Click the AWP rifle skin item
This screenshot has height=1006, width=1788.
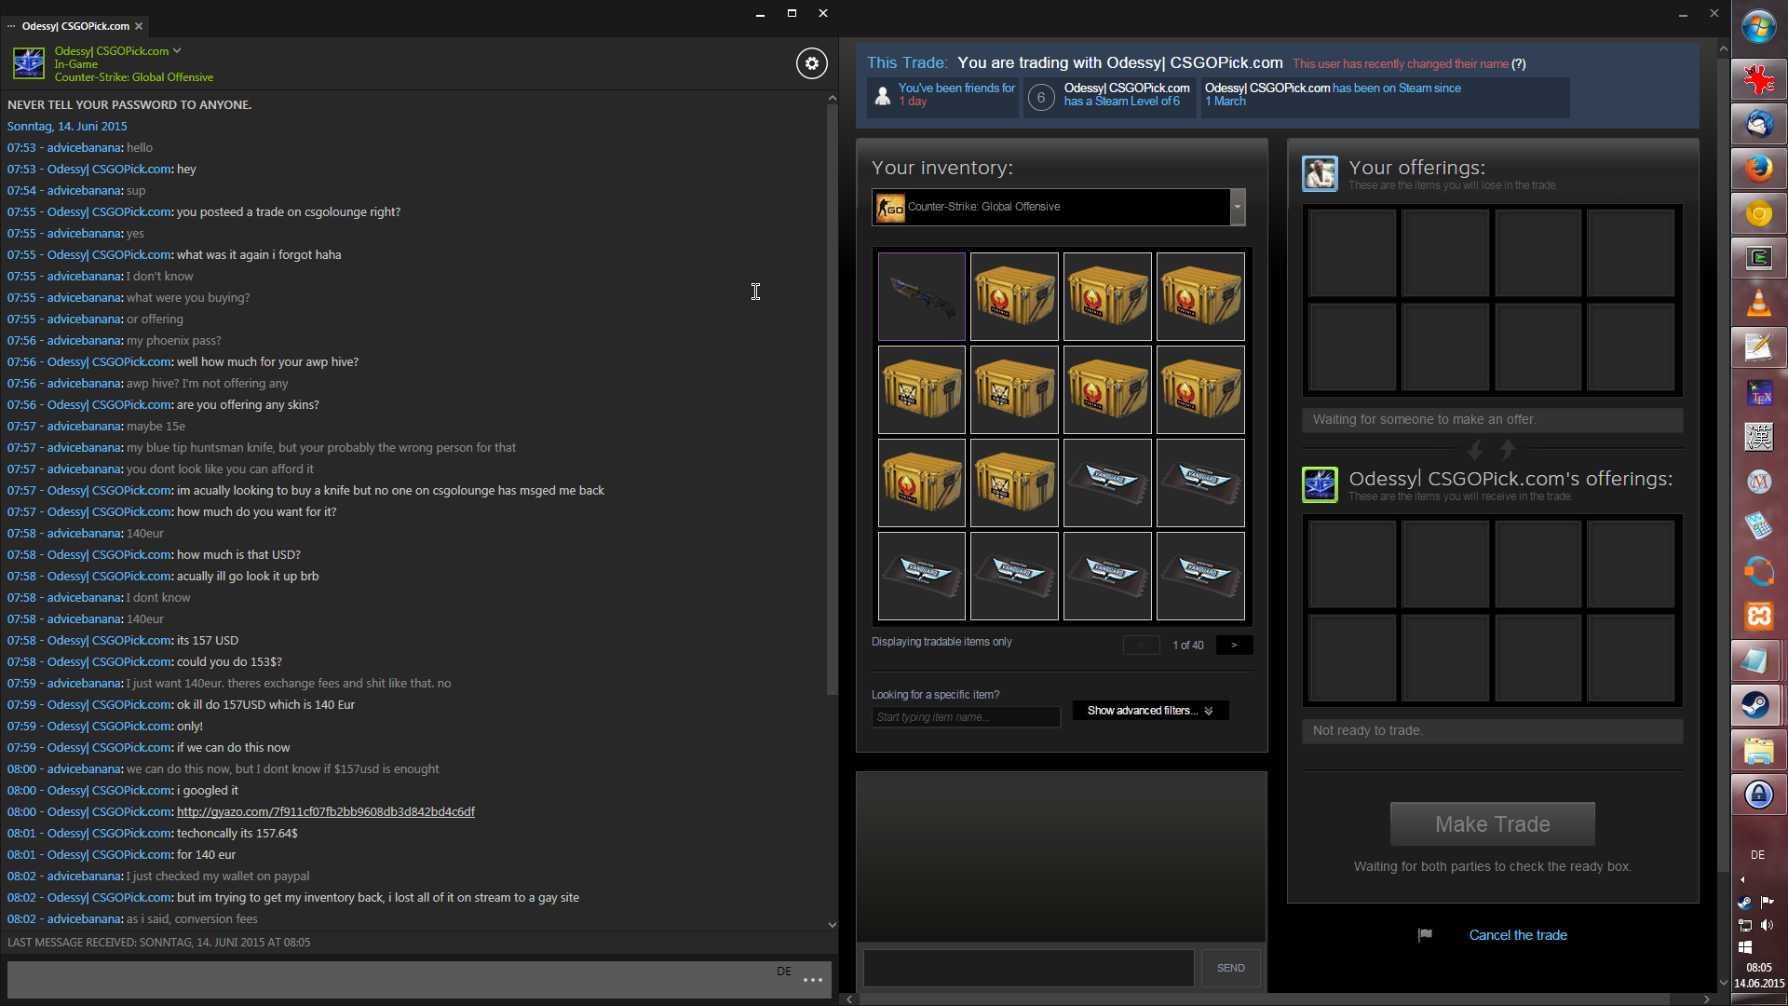[x=921, y=296]
